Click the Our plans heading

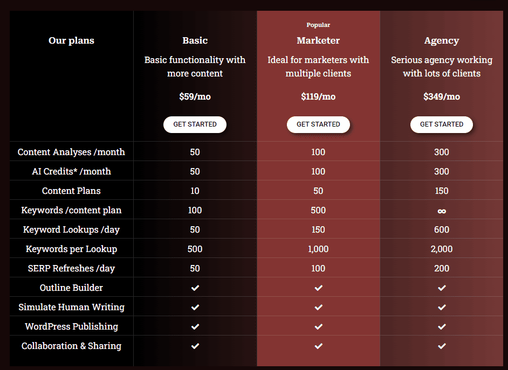71,40
